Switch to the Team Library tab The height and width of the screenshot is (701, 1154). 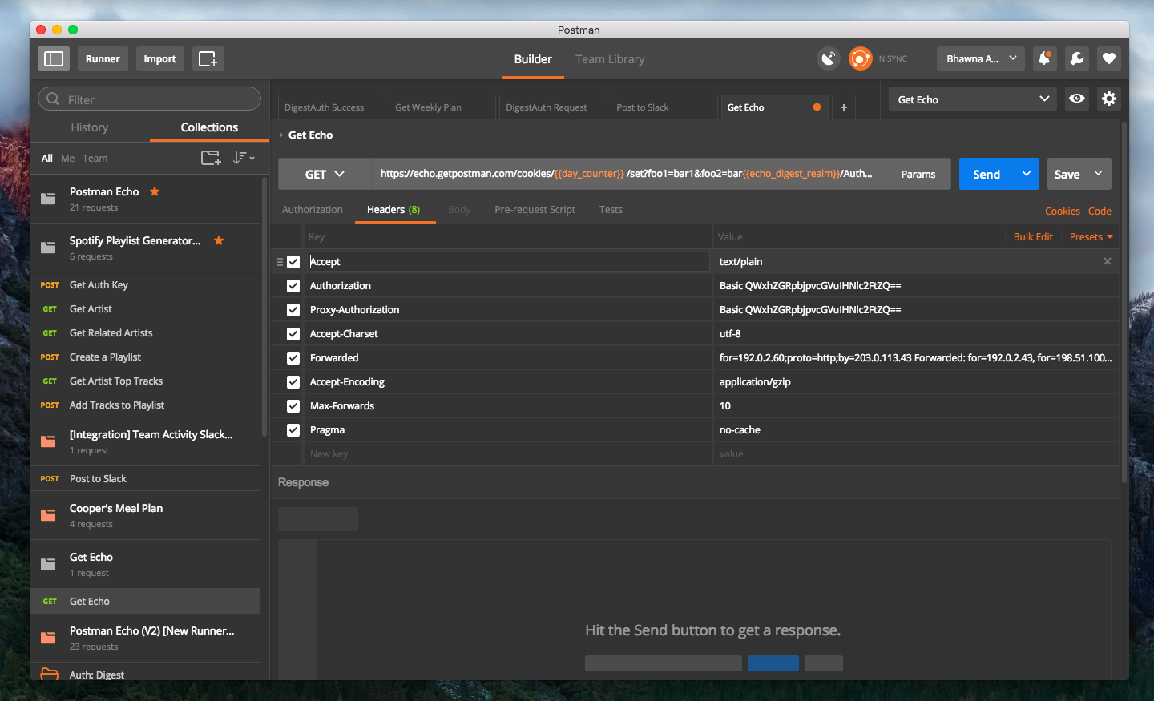(x=610, y=59)
